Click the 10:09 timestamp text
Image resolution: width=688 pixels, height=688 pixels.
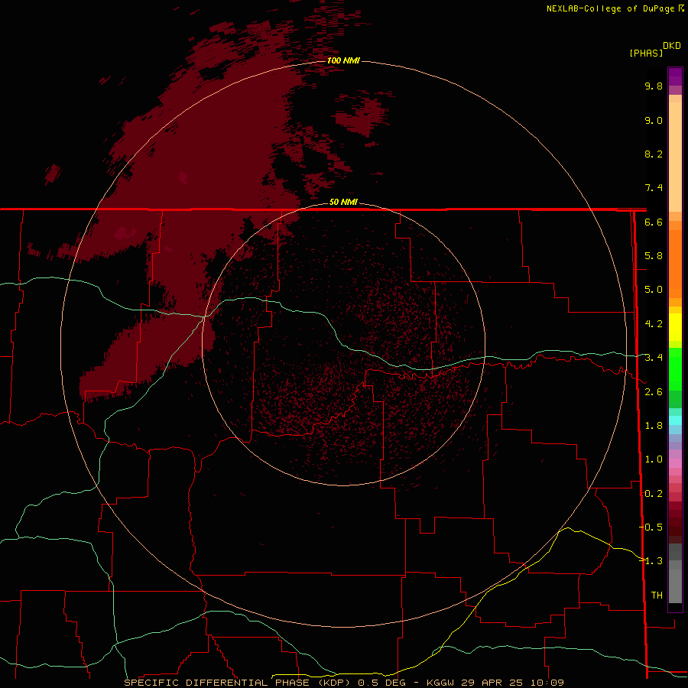(548, 683)
